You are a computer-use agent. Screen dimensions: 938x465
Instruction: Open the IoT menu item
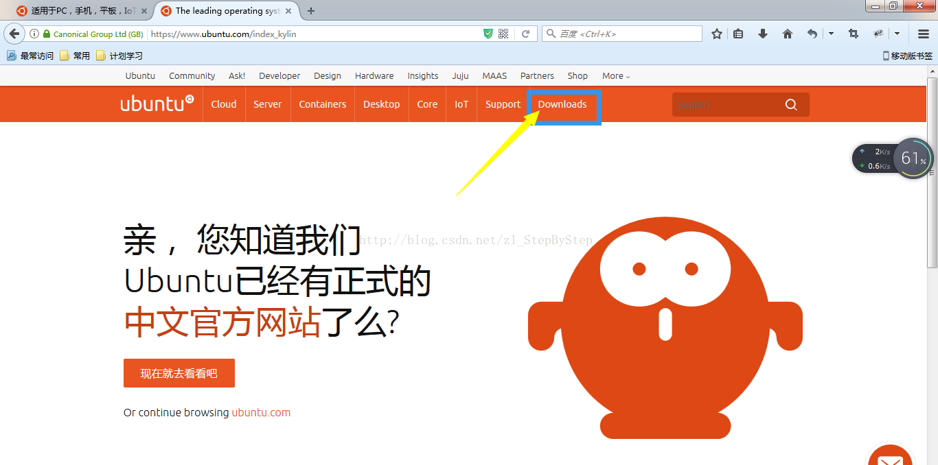click(461, 104)
